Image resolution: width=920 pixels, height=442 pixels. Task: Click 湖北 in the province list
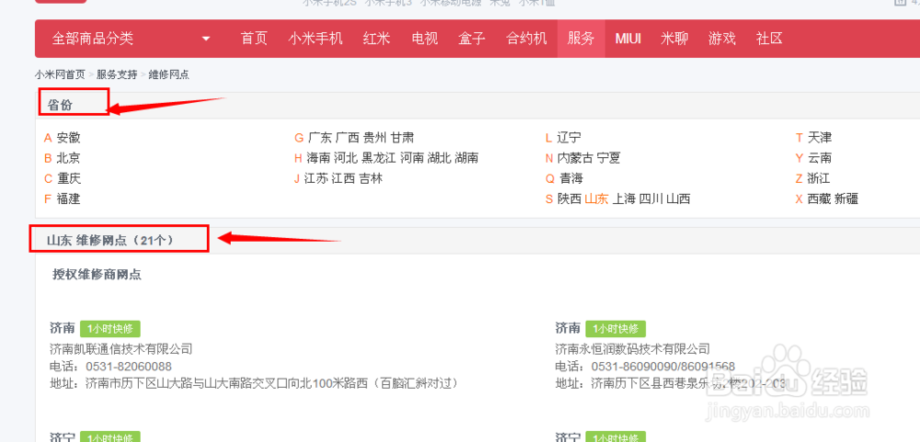[x=440, y=158]
